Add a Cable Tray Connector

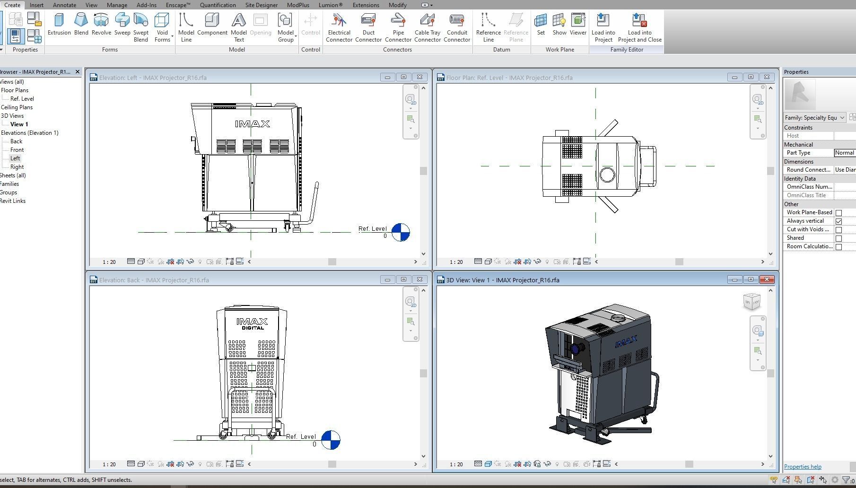(x=428, y=28)
